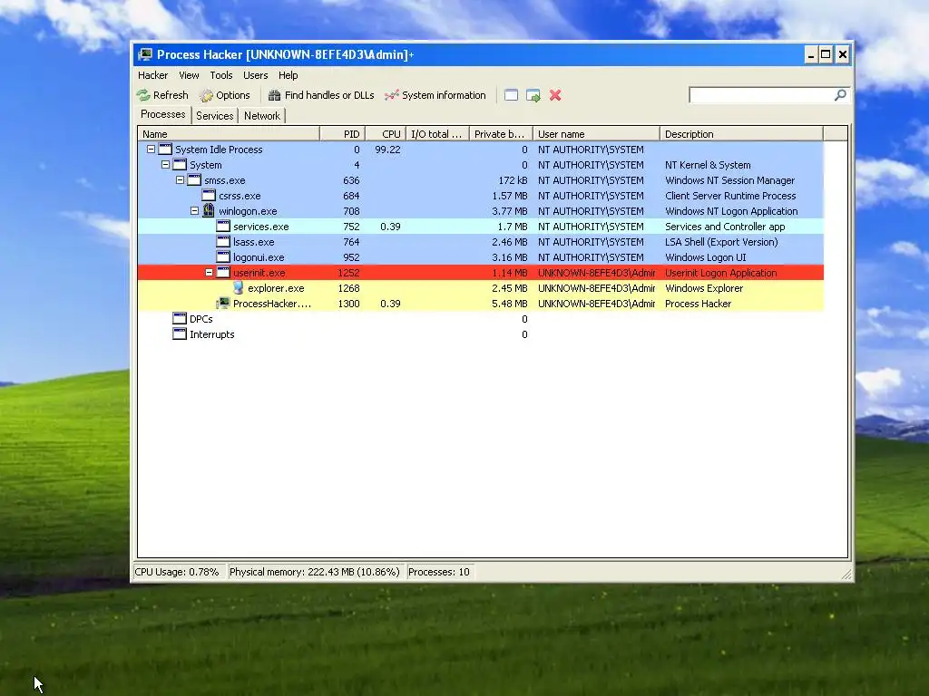Select the lsass.exe process name
This screenshot has height=696, width=929.
(254, 242)
